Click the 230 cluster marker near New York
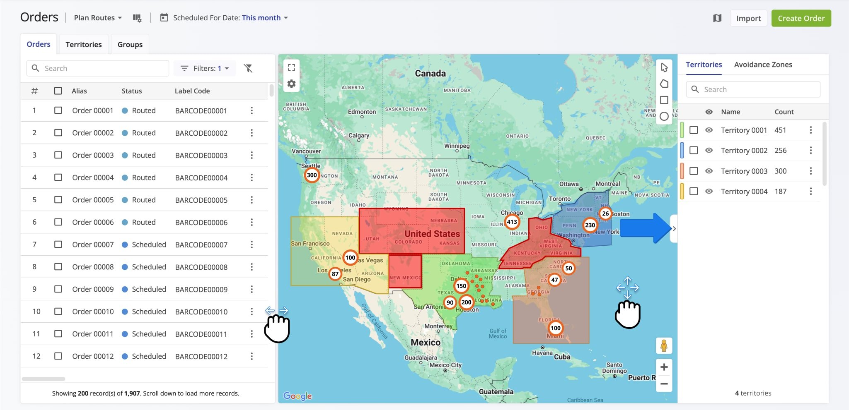This screenshot has height=410, width=849. [x=590, y=225]
